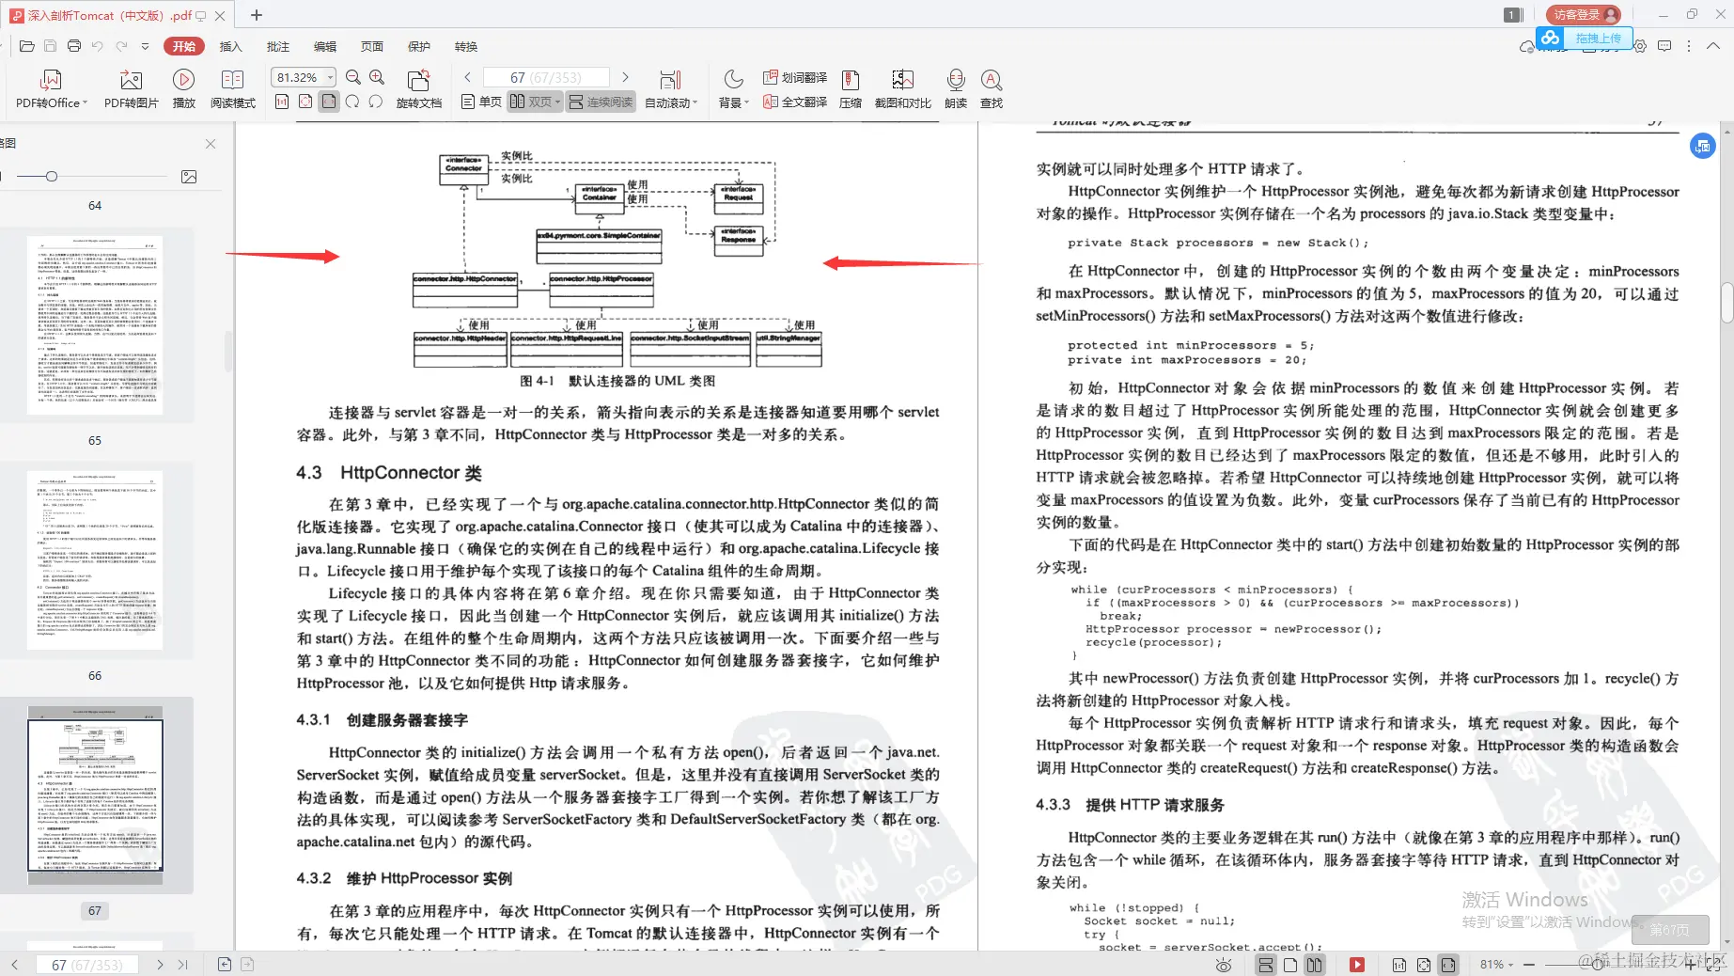Open PDF转Office conversion tool
The height and width of the screenshot is (976, 1734).
[50, 87]
